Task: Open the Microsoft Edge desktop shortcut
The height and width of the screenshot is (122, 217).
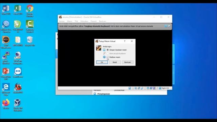Action: tap(6, 89)
